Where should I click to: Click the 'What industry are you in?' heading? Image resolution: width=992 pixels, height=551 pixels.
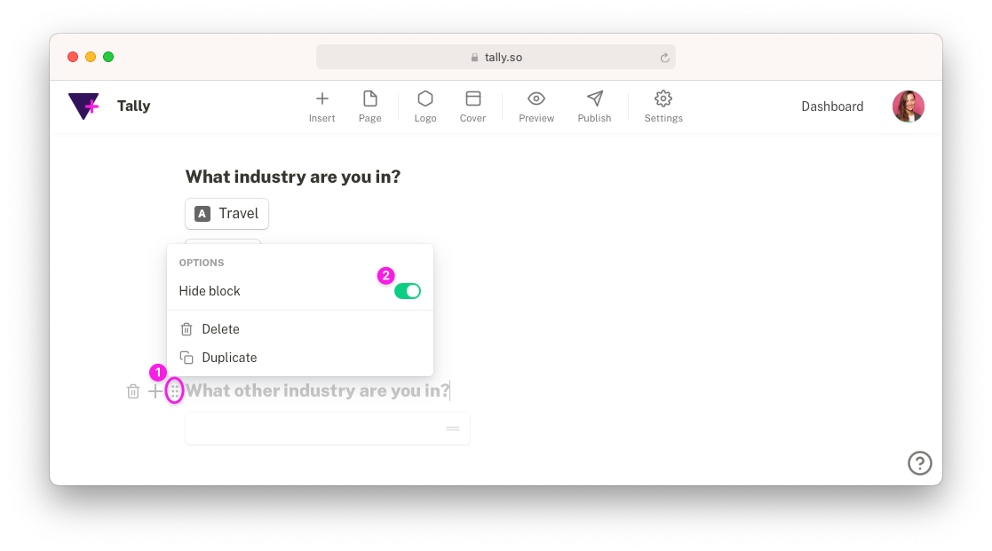click(293, 177)
